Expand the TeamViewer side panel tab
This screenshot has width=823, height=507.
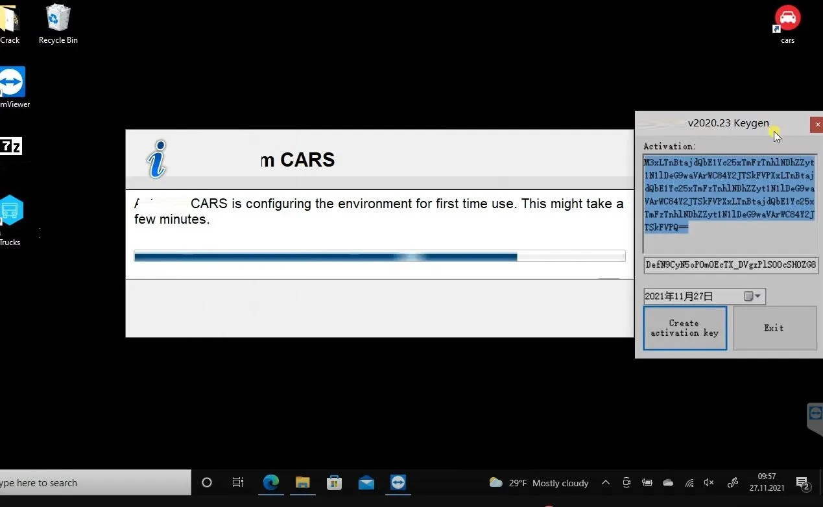click(x=815, y=417)
